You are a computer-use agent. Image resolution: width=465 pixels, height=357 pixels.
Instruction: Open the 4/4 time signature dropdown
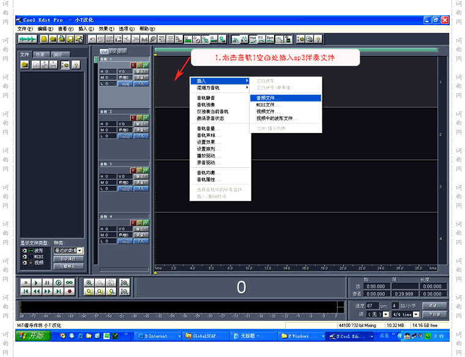(x=416, y=314)
